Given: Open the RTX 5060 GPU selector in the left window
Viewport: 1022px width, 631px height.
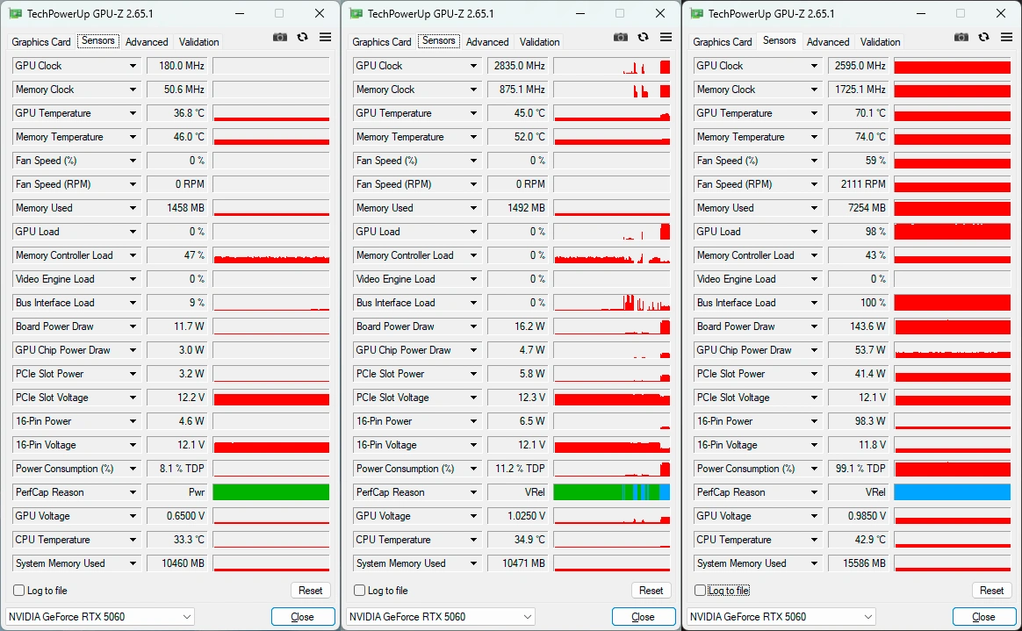Looking at the screenshot, I should pyautogui.click(x=100, y=617).
